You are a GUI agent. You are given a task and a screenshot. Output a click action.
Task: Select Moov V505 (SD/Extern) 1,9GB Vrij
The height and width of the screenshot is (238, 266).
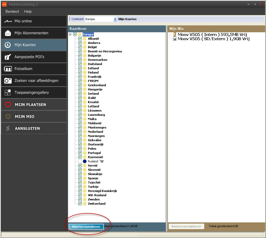tap(214, 39)
